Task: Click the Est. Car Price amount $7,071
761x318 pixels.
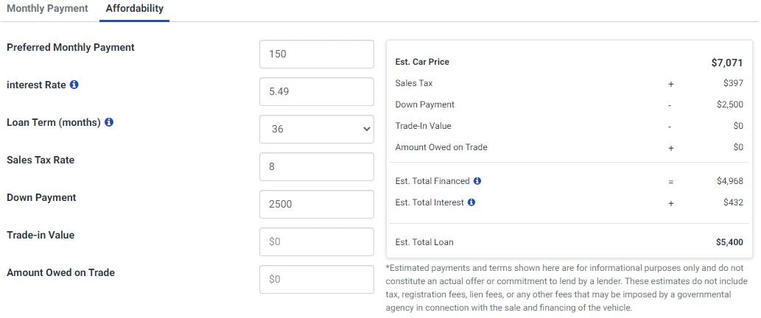Action: pos(727,63)
